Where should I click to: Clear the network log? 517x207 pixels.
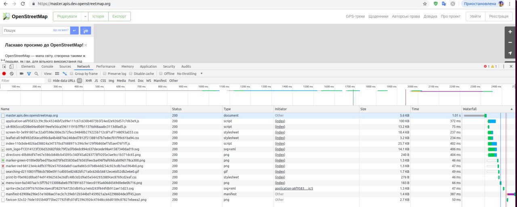coord(12,74)
